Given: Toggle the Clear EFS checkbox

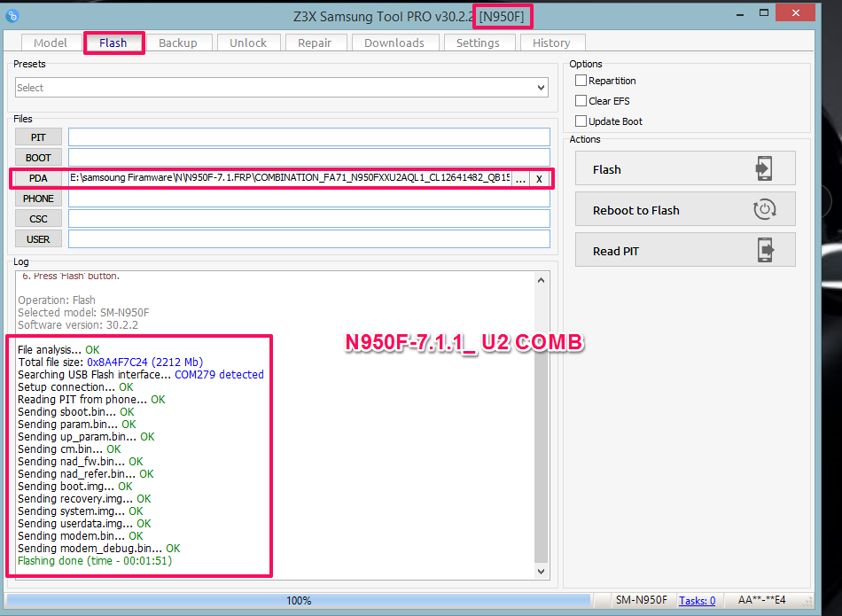Looking at the screenshot, I should (x=581, y=101).
